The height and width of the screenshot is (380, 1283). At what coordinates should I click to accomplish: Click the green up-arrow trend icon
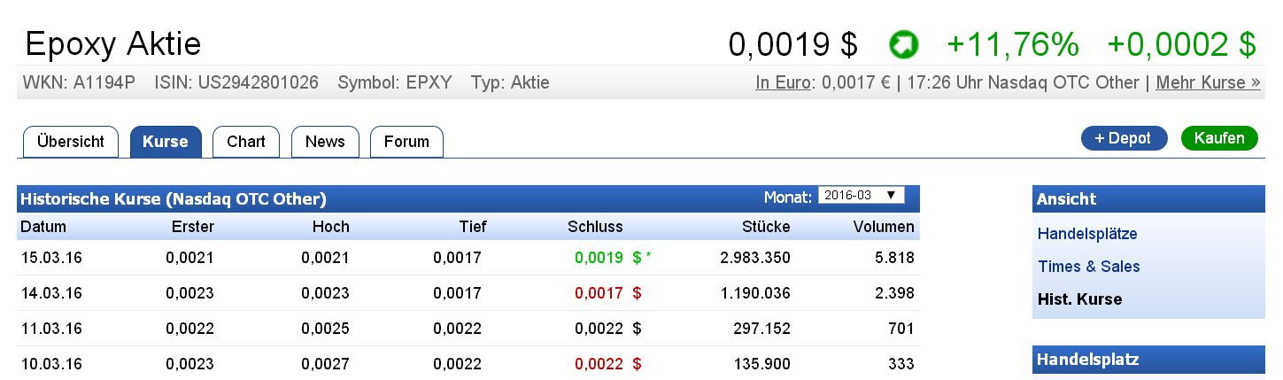coord(904,43)
